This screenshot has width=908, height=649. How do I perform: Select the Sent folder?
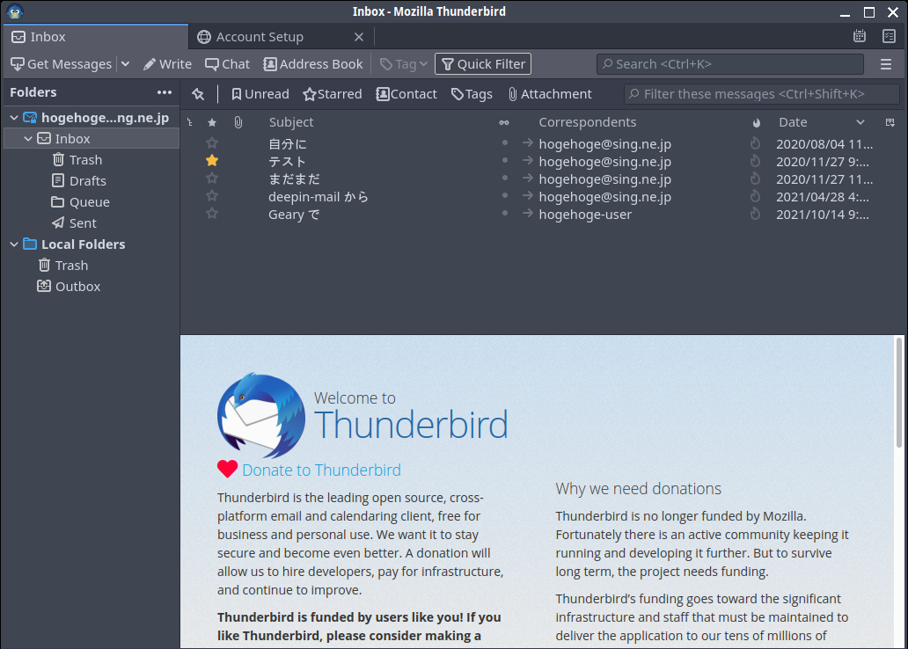(74, 223)
